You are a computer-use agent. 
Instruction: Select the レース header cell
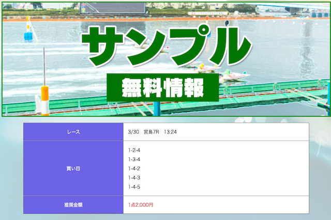click(x=73, y=132)
